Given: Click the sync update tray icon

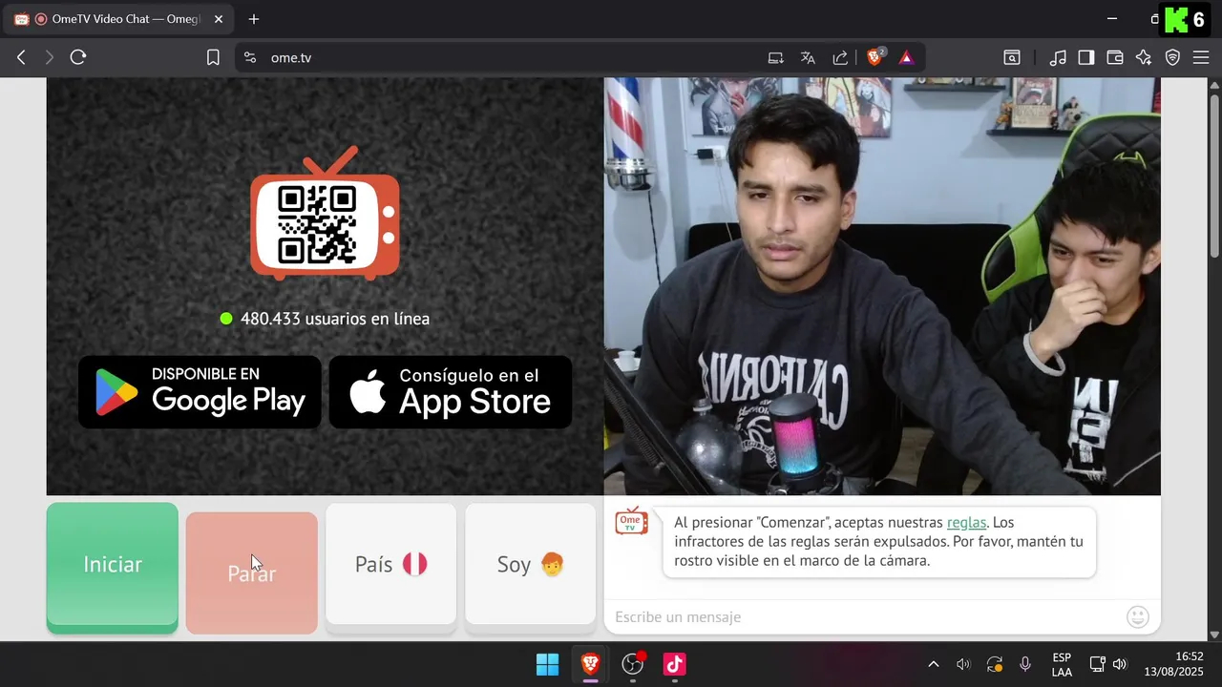Looking at the screenshot, I should point(995,664).
